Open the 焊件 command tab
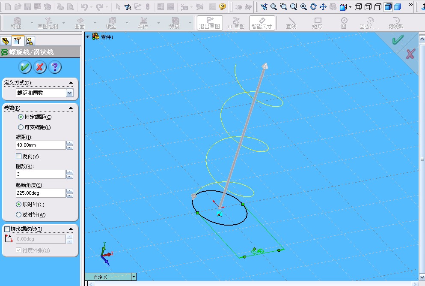Image resolution: width=425 pixels, height=286 pixels. (143, 23)
